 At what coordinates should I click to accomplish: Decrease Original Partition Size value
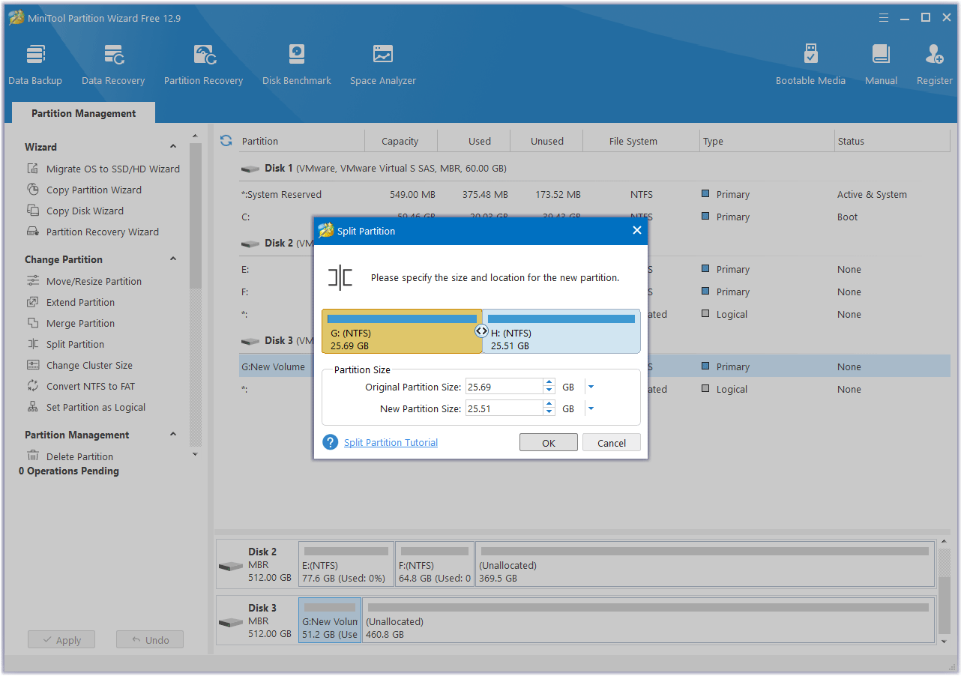(x=549, y=390)
